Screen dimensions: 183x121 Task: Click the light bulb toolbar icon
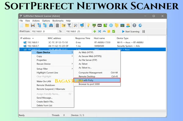[88, 25]
